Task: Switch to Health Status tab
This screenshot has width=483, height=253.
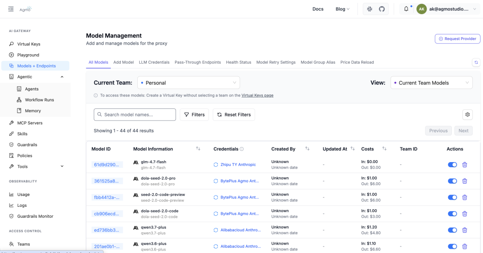Action: pos(238,62)
